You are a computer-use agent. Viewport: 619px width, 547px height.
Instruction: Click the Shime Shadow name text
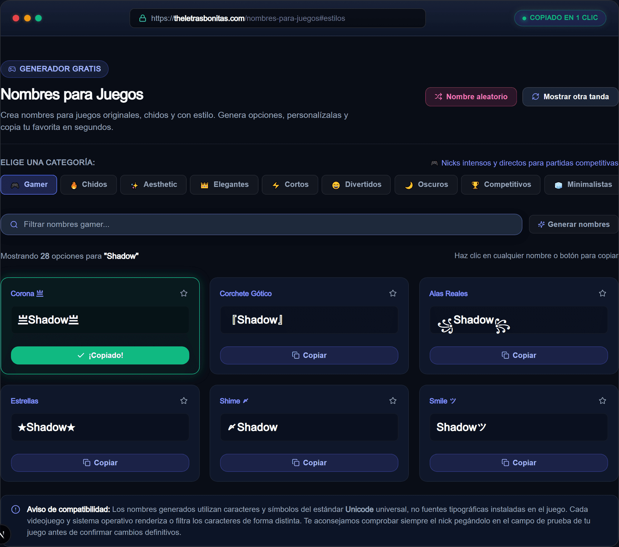(x=253, y=427)
